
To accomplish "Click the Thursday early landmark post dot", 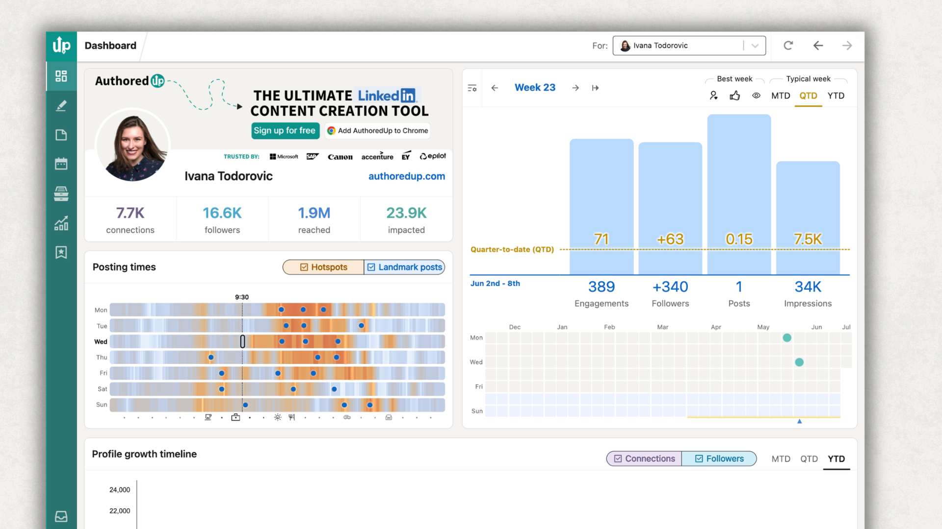I will click(x=211, y=358).
